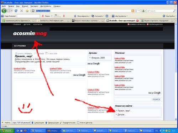Open the Tools menu in the menu bar
The height and width of the screenshot is (133, 178).
(46, 6)
